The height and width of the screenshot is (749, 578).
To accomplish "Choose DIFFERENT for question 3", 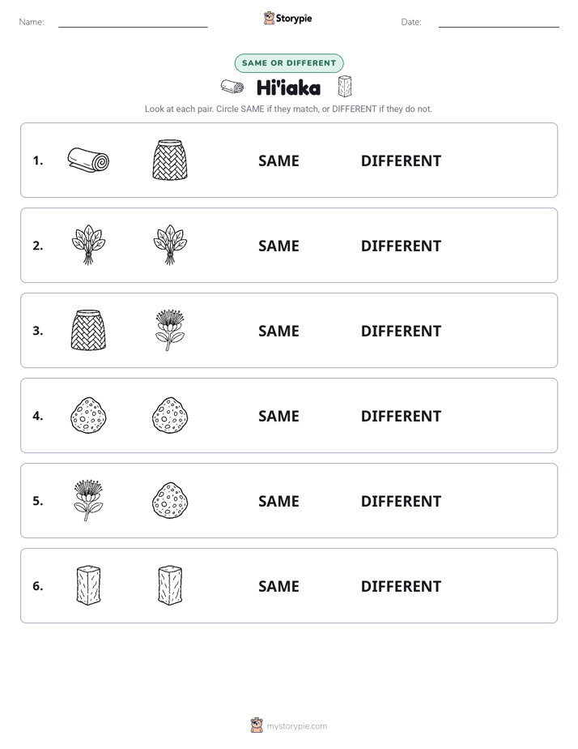I will click(401, 331).
